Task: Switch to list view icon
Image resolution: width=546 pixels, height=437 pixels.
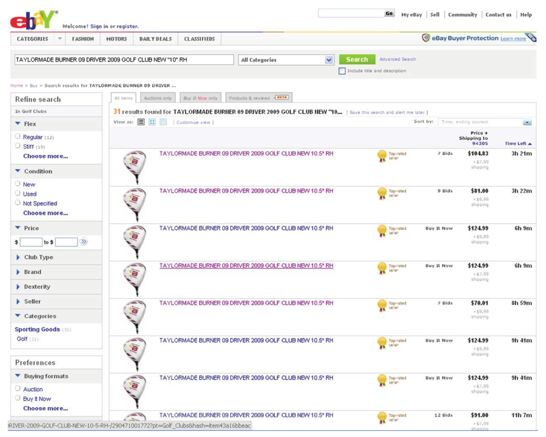Action: click(141, 122)
